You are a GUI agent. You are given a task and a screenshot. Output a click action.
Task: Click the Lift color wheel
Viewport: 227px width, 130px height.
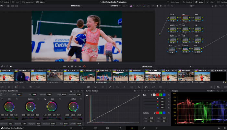click(9, 107)
